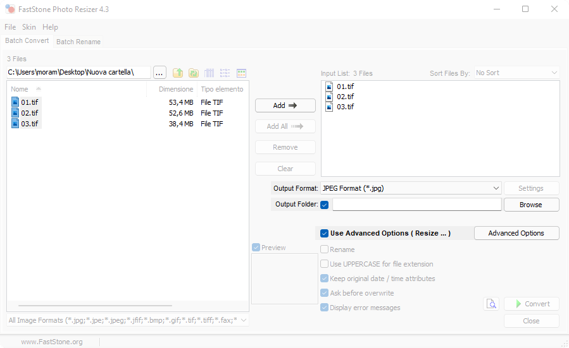Click the 02.tif file icon in source list
The width and height of the screenshot is (569, 348).
click(15, 113)
